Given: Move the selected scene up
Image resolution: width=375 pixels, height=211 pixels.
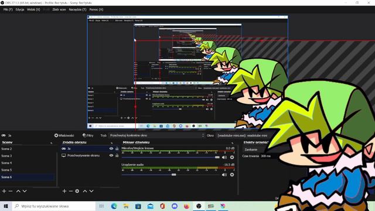Looking at the screenshot, I should tap(18, 191).
